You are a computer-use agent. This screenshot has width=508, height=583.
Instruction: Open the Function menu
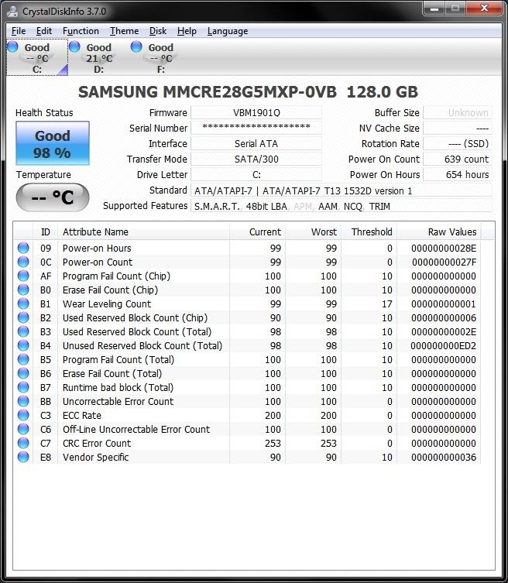(x=81, y=31)
